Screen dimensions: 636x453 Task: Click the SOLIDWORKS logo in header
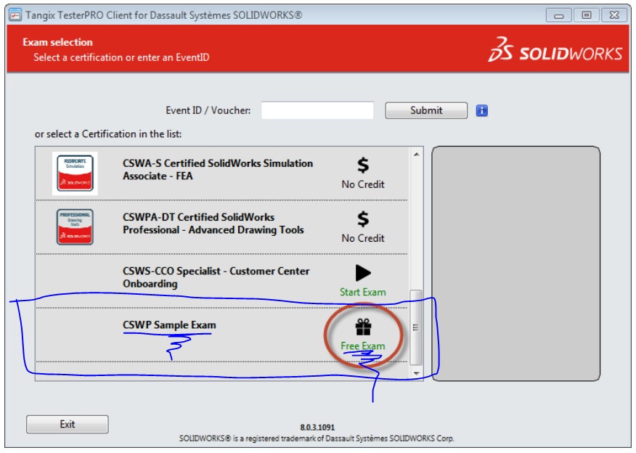coord(555,49)
